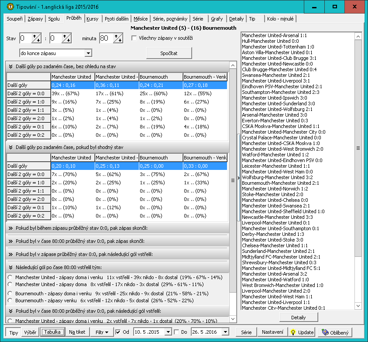The image size is (368, 342).
Task: Select 'Manchester United - zápasy doma 8x vstřelil' radio
Action: pyautogui.click(x=10, y=284)
